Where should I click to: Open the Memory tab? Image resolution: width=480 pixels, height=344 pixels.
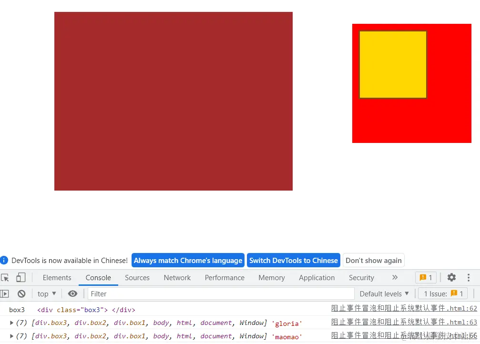pos(272,278)
